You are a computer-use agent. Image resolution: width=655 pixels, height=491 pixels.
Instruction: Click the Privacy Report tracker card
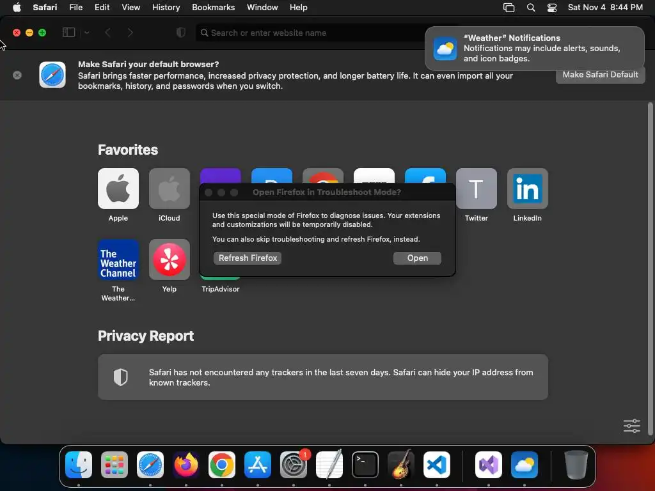(323, 377)
